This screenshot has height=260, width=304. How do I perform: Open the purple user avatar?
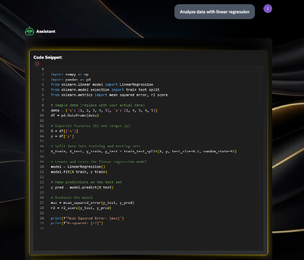(x=267, y=9)
